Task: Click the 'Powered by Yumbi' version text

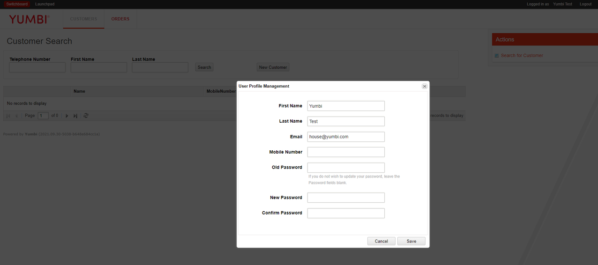Action: click(x=52, y=134)
